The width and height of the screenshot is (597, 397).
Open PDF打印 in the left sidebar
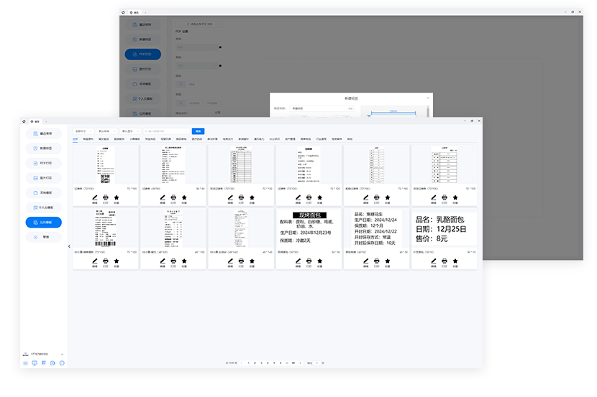(43, 163)
